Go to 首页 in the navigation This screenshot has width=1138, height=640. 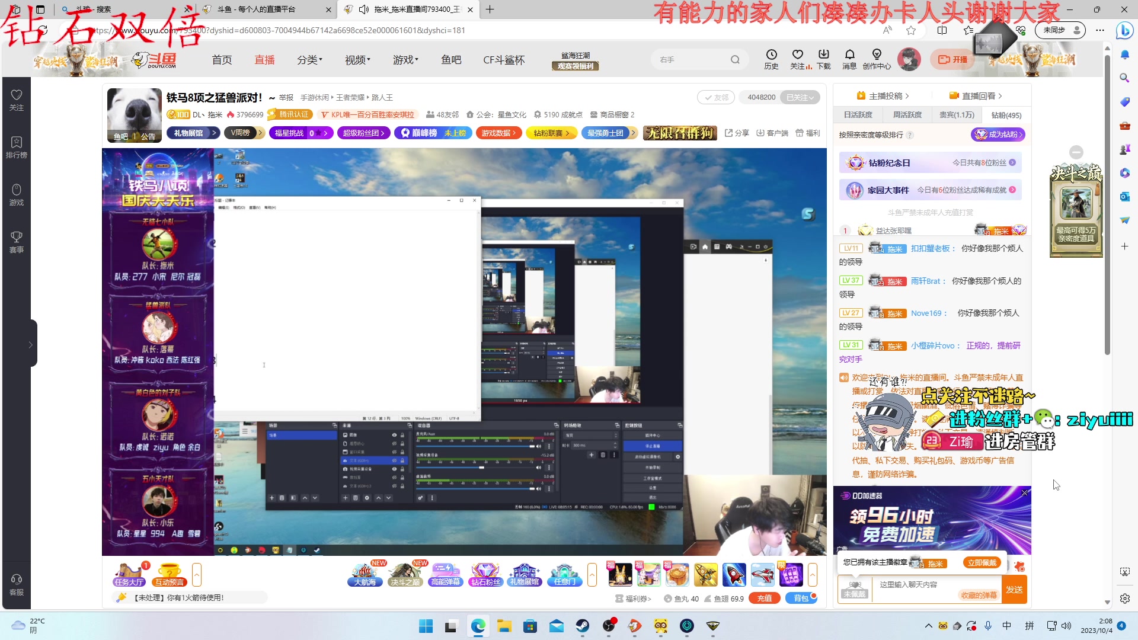222,60
